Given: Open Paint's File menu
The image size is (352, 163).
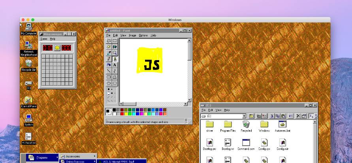Looking at the screenshot, I should click(x=108, y=36).
